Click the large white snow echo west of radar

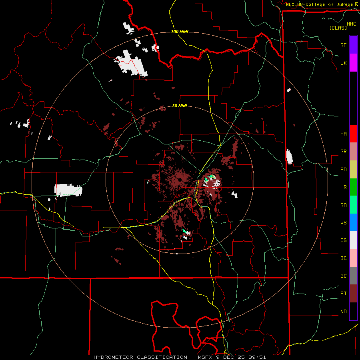point(68,190)
